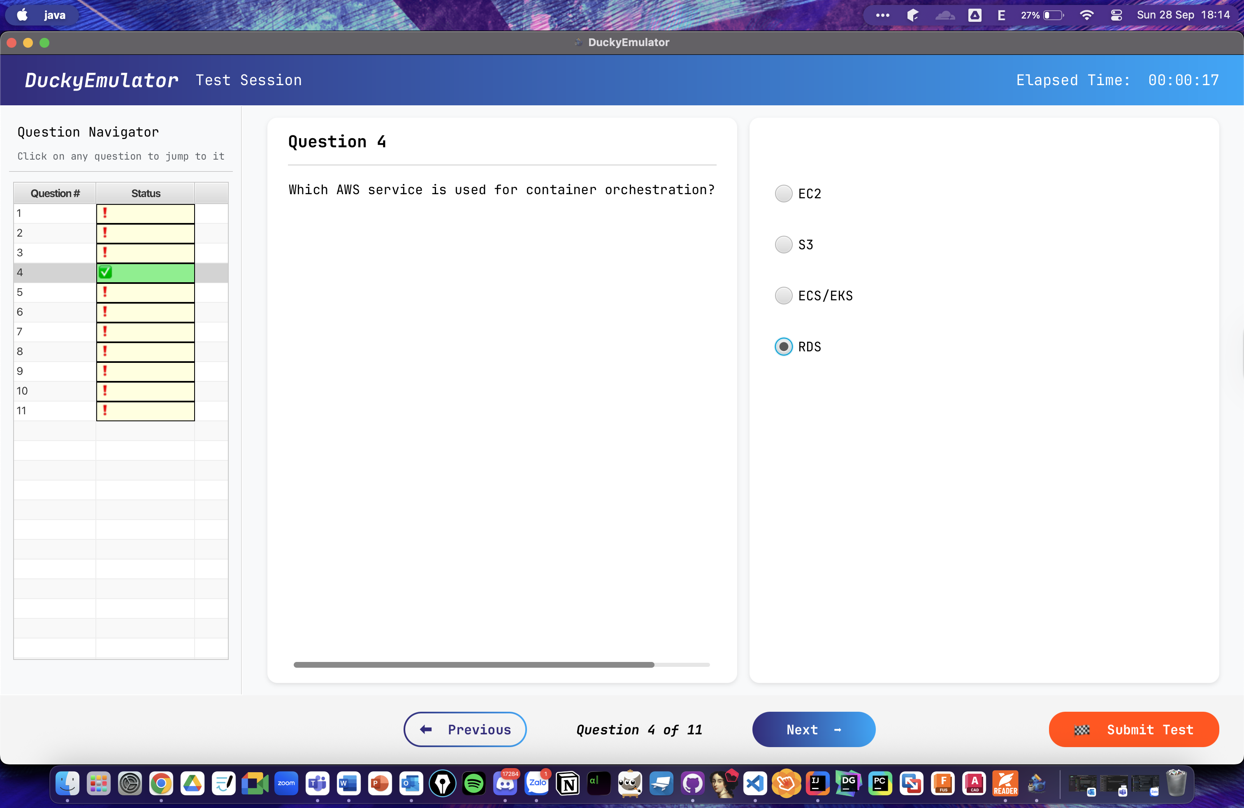This screenshot has width=1244, height=808.
Task: Return to the previous question
Action: (x=465, y=729)
